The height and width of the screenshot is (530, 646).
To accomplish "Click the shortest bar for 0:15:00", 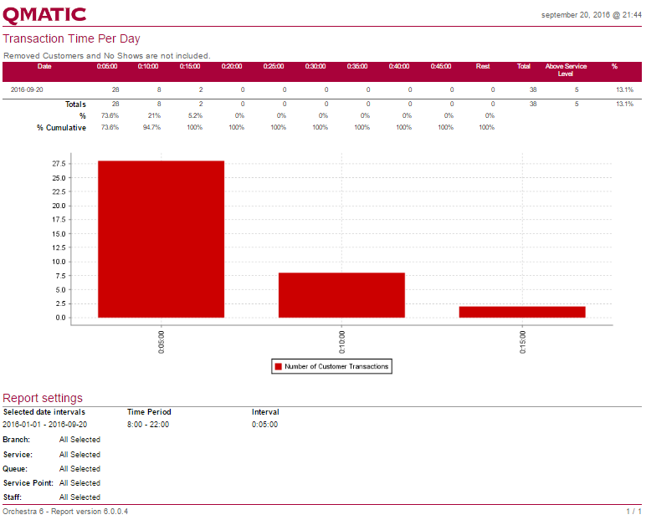I will tap(522, 312).
